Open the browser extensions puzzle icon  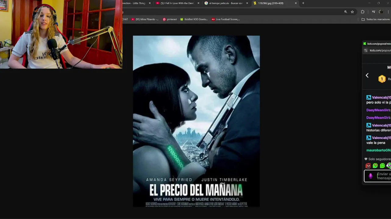pyautogui.click(x=363, y=12)
